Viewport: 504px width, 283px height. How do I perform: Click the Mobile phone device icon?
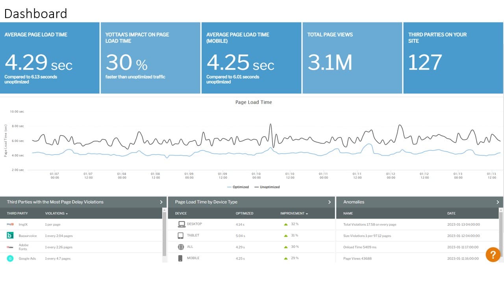pyautogui.click(x=181, y=258)
